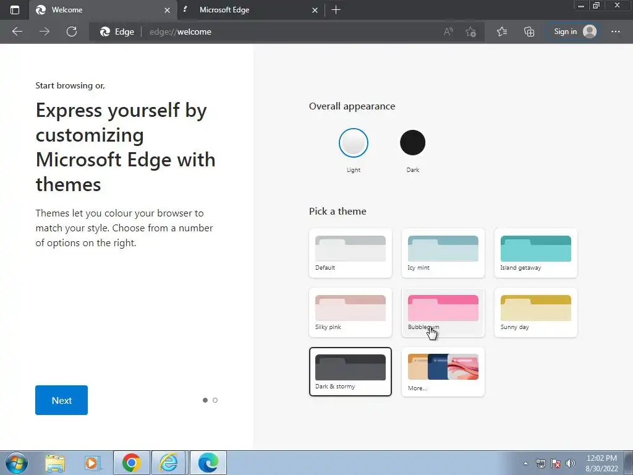633x475 pixels.
Task: Refresh the page with Reload icon
Action: [x=72, y=32]
